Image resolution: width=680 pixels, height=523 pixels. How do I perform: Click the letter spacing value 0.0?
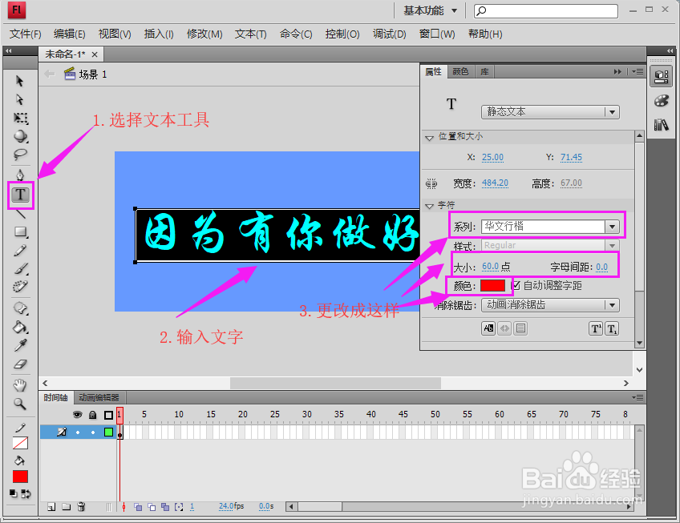point(602,267)
